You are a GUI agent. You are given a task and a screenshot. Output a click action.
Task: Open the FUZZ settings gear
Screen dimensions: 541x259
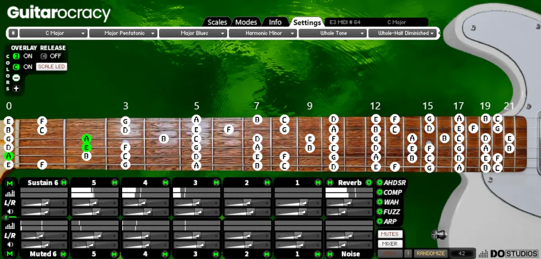point(380,212)
